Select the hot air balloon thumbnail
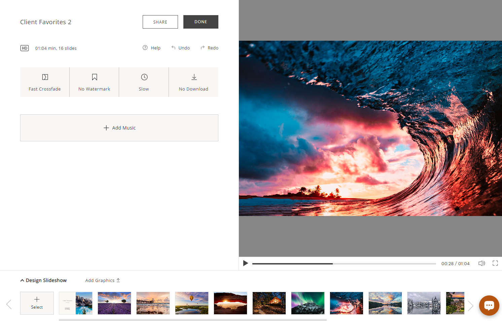This screenshot has height=321, width=502. [x=192, y=303]
